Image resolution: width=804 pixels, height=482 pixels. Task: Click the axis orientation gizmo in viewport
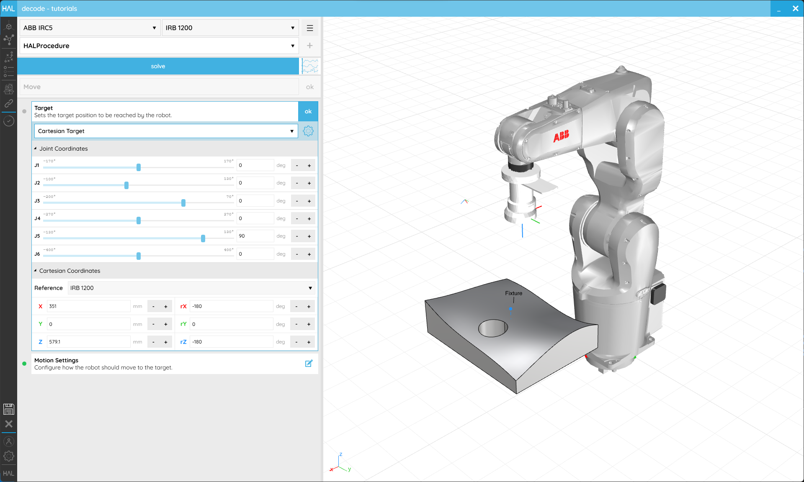[340, 463]
